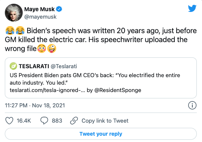Open the 11:27 PM Nov 18, 2021 timestamp
This screenshot has width=202, height=142.
pyautogui.click(x=35, y=105)
